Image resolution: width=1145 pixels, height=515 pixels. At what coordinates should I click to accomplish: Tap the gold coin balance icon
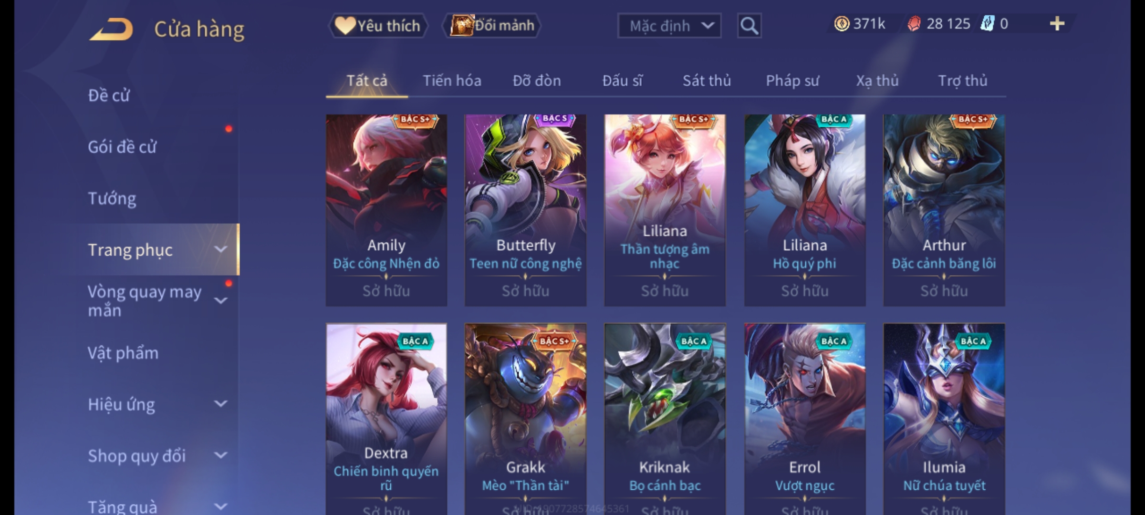click(x=842, y=24)
